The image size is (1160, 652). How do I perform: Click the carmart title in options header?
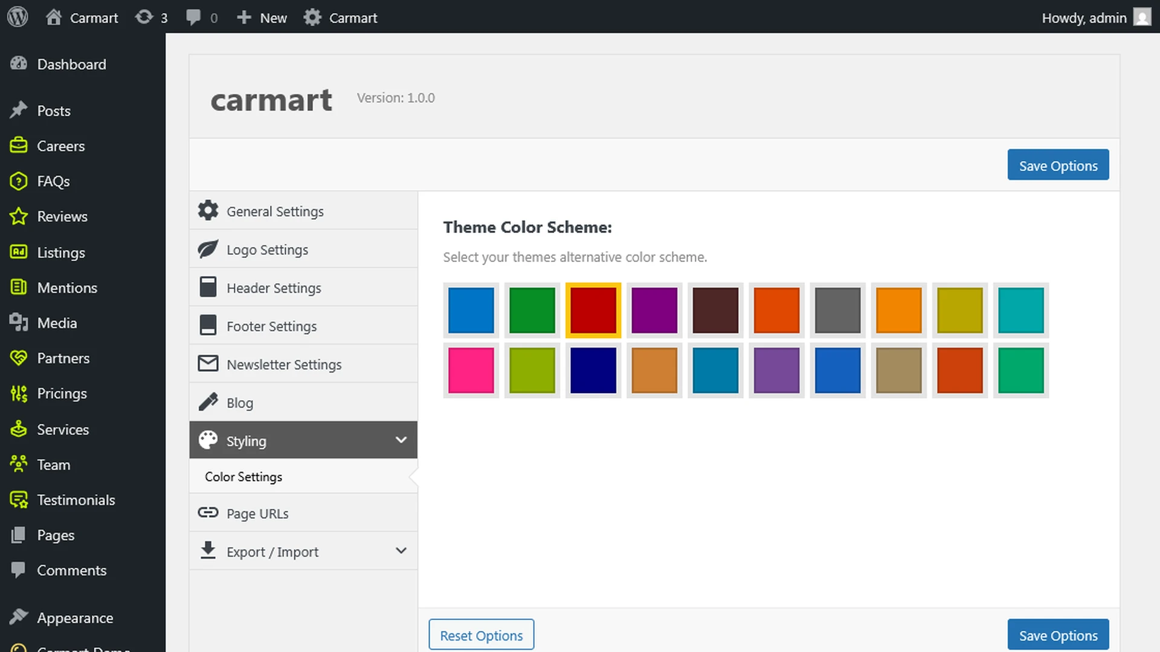[x=271, y=100]
